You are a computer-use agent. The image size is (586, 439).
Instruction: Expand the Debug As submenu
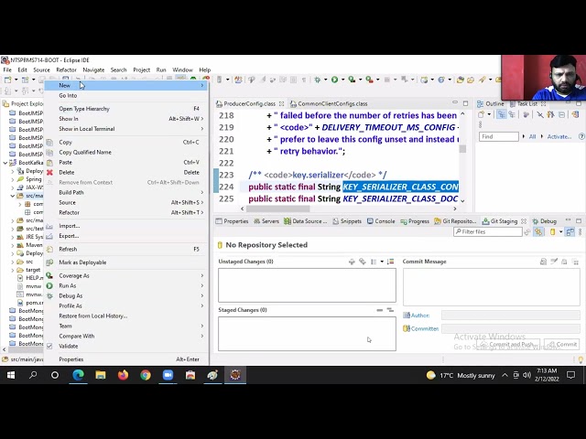click(x=126, y=296)
